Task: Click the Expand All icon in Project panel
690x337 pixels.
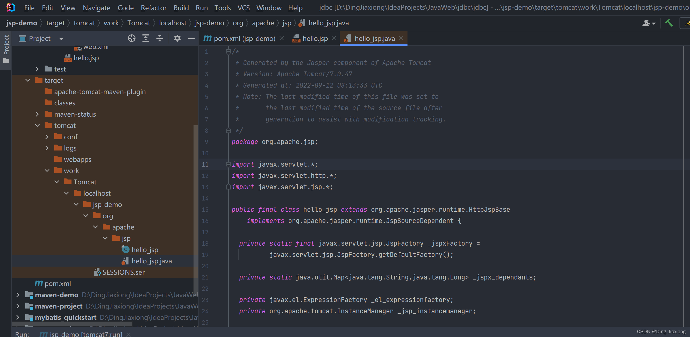Action: pos(145,38)
